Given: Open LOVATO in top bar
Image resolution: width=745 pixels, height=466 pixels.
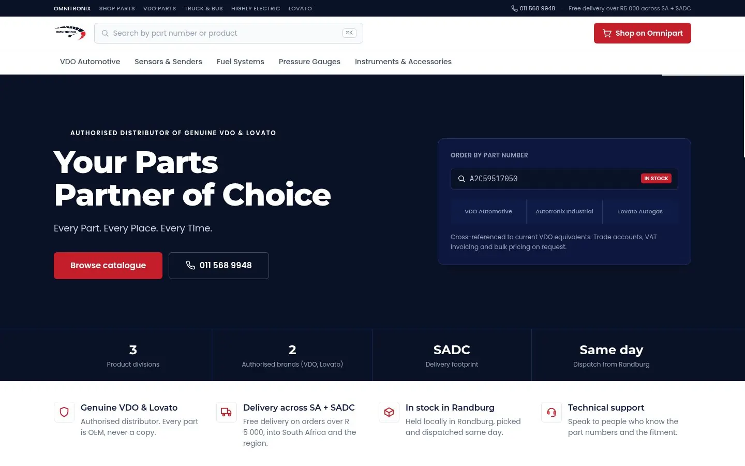Looking at the screenshot, I should (300, 8).
